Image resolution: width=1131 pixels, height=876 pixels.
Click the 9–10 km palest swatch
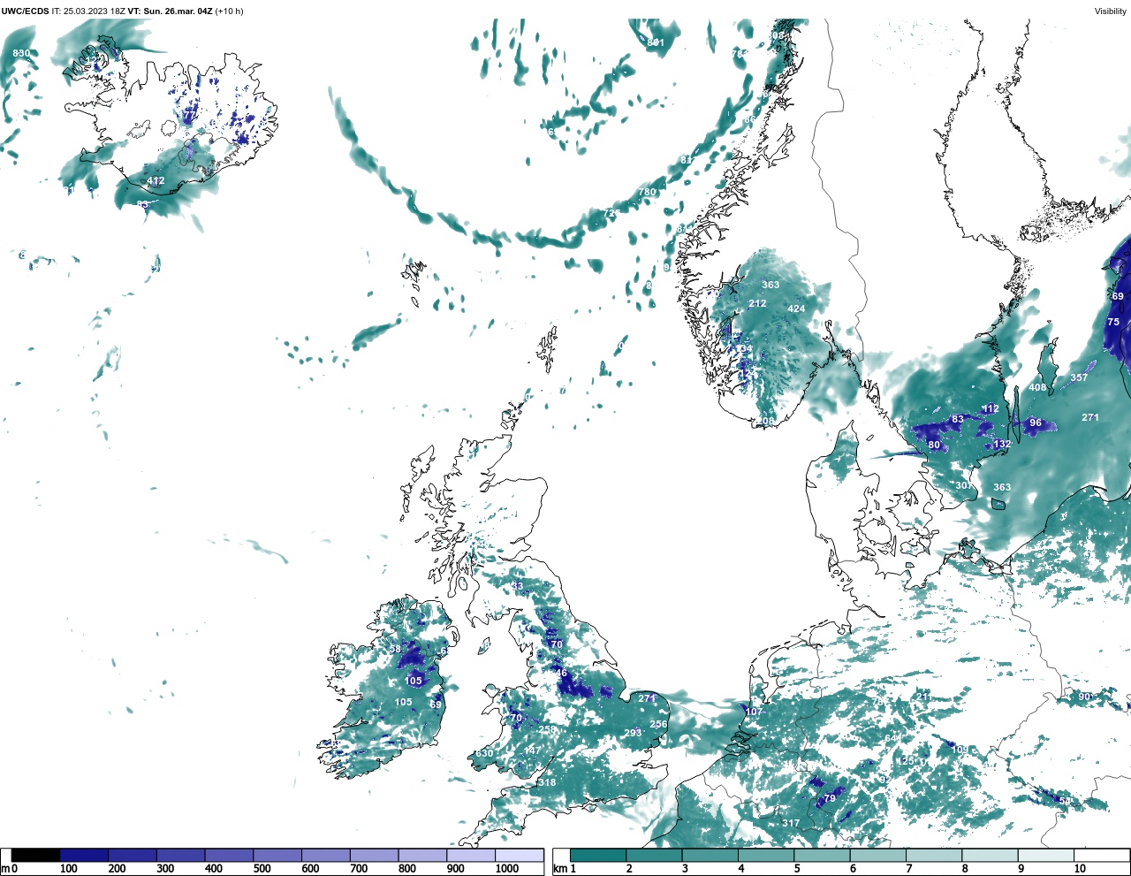(1045, 855)
